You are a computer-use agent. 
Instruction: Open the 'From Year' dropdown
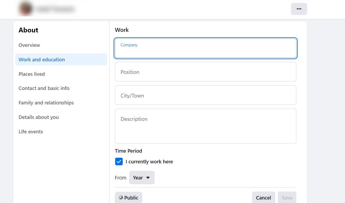coord(141,178)
